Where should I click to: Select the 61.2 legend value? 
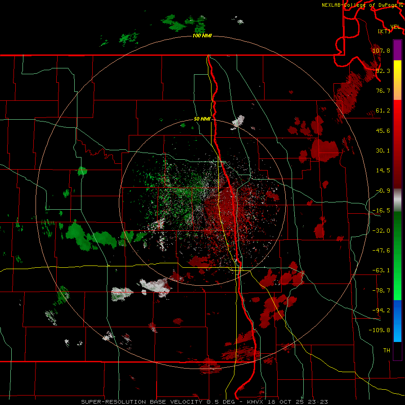[383, 111]
